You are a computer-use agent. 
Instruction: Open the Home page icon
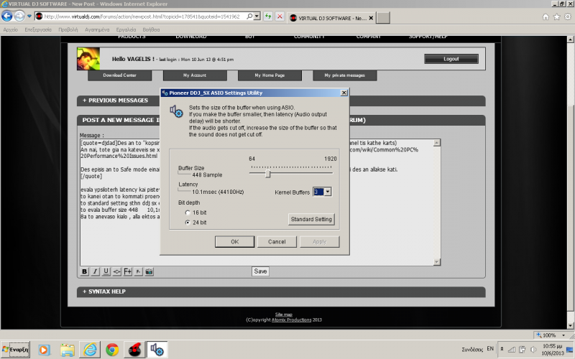pos(546,17)
